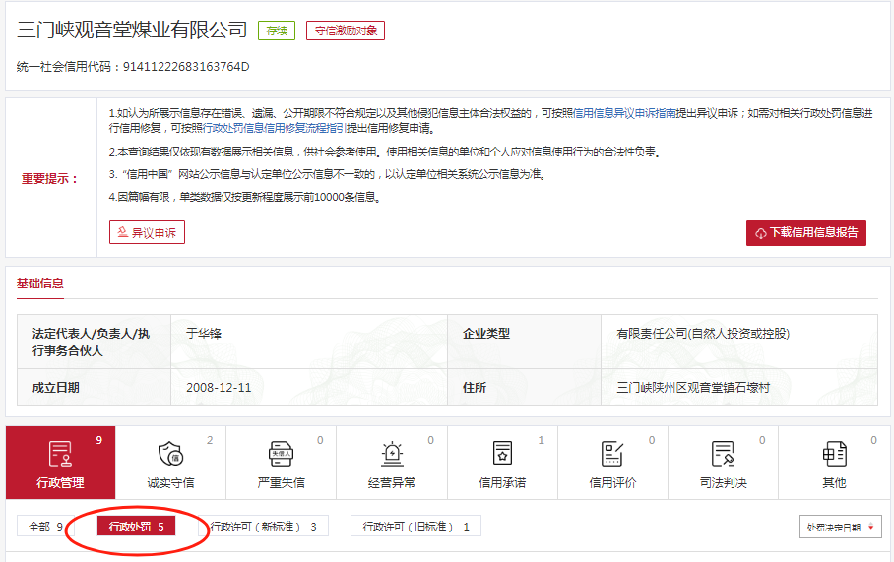Download the credit report via 下载信用信息报告
Image resolution: width=894 pixels, height=562 pixels.
pyautogui.click(x=805, y=232)
